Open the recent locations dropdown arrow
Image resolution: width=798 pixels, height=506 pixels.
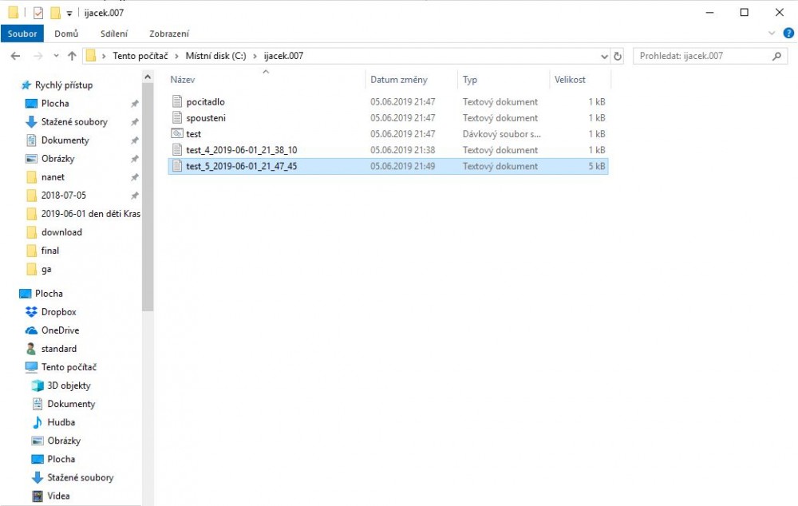click(x=56, y=57)
